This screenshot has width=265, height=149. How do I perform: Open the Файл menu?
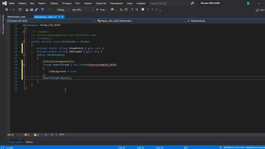[x=12, y=3]
